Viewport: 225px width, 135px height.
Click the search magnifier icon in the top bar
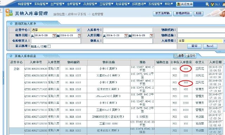tap(207, 4)
